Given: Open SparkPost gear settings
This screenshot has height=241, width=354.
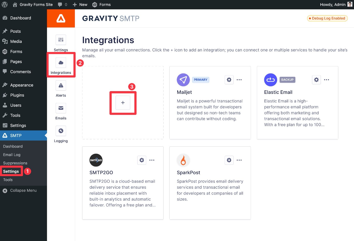Looking at the screenshot, I should pos(229,160).
